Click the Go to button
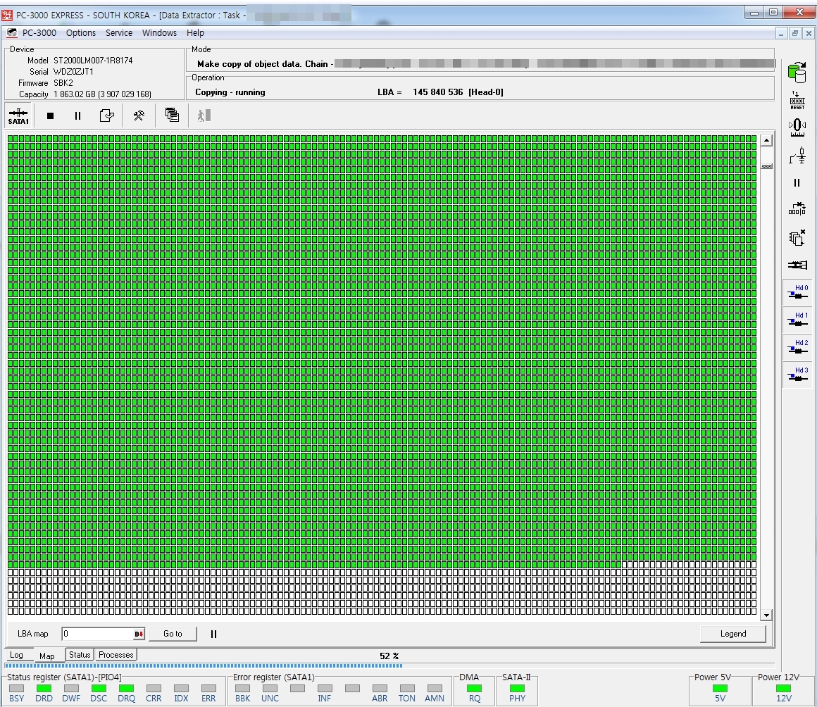This screenshot has width=817, height=707. pyautogui.click(x=173, y=634)
